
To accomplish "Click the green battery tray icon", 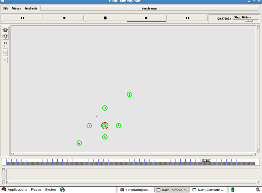I will click(233, 190).
